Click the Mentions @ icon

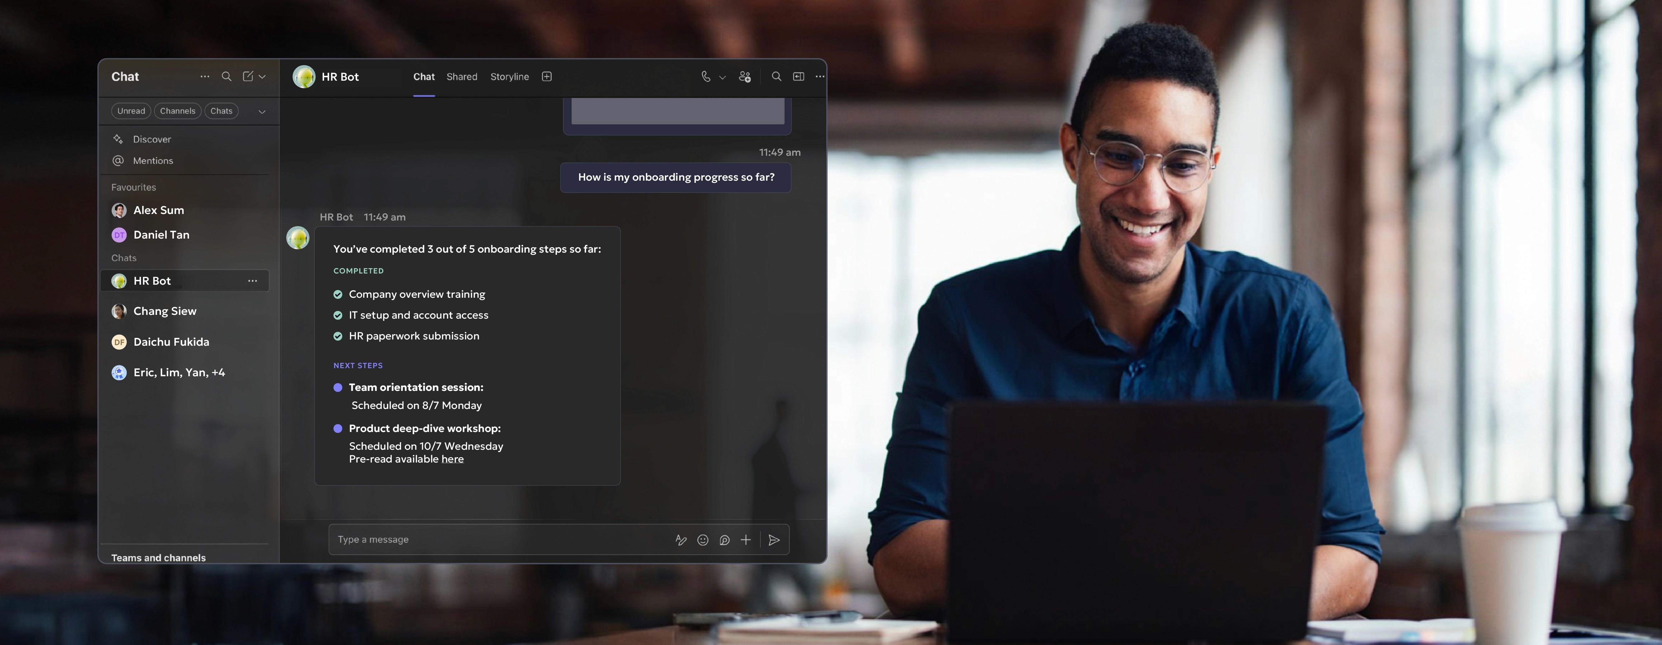point(118,160)
